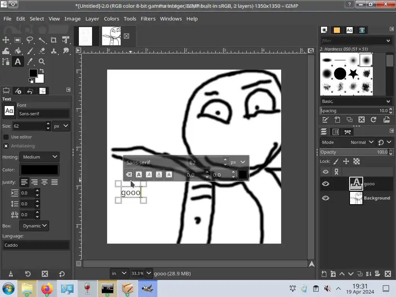Select the Paths tool

(6, 61)
